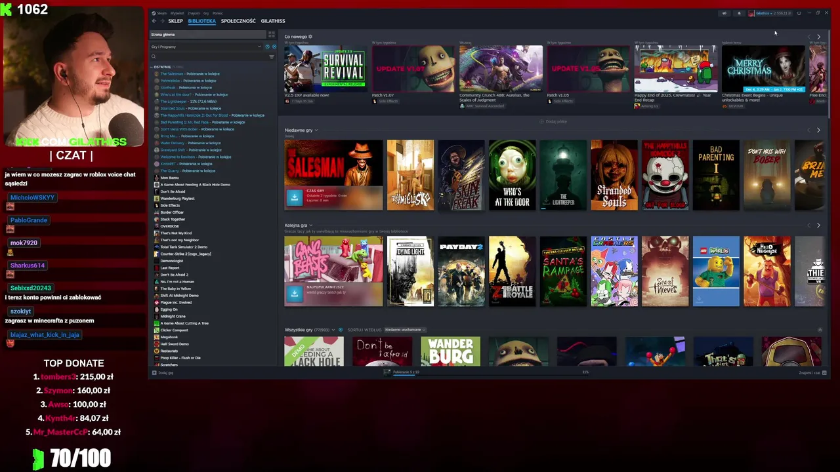Select Mon Bazou in the game list
Screen dimensions: 840x472
(x=169, y=178)
